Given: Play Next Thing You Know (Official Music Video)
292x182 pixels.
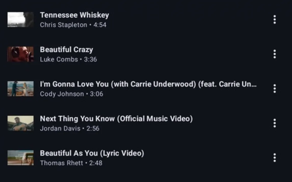Looking at the screenshot, I should click(x=116, y=119).
